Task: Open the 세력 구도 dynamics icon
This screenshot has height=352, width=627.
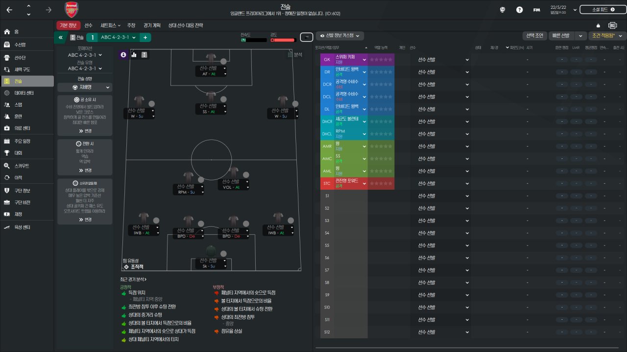Action: tap(7, 69)
